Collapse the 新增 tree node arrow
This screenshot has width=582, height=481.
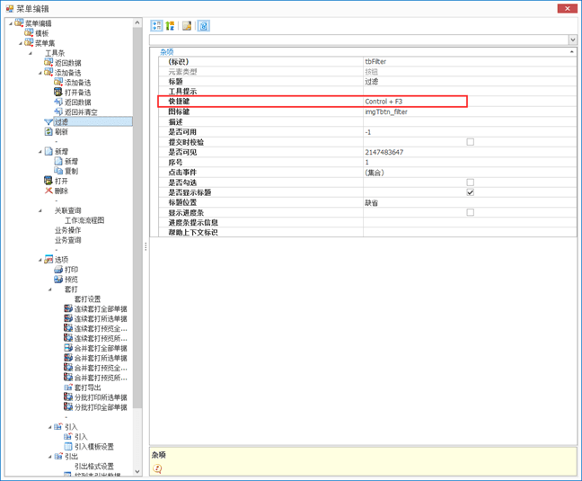coord(40,151)
